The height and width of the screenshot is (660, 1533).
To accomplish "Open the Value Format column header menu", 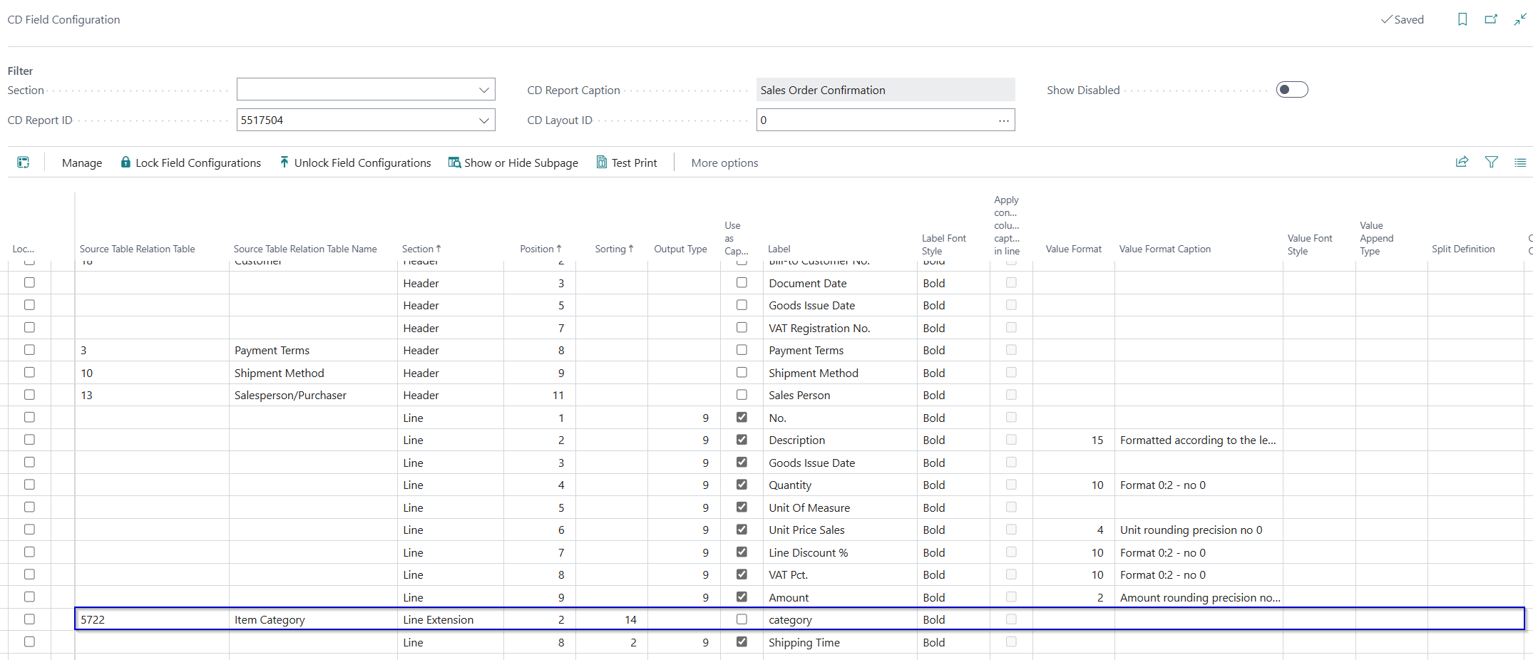I will (1073, 249).
